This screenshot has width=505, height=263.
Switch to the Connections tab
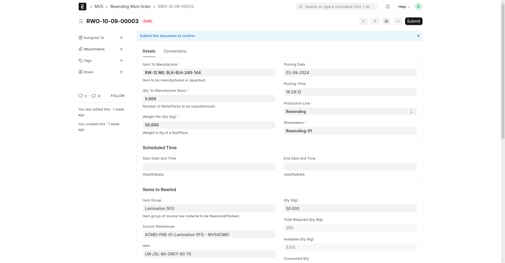pos(175,51)
